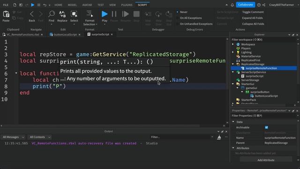This screenshot has height=169, width=300.
Task: Select Players in Explorer
Action: coord(246,48)
